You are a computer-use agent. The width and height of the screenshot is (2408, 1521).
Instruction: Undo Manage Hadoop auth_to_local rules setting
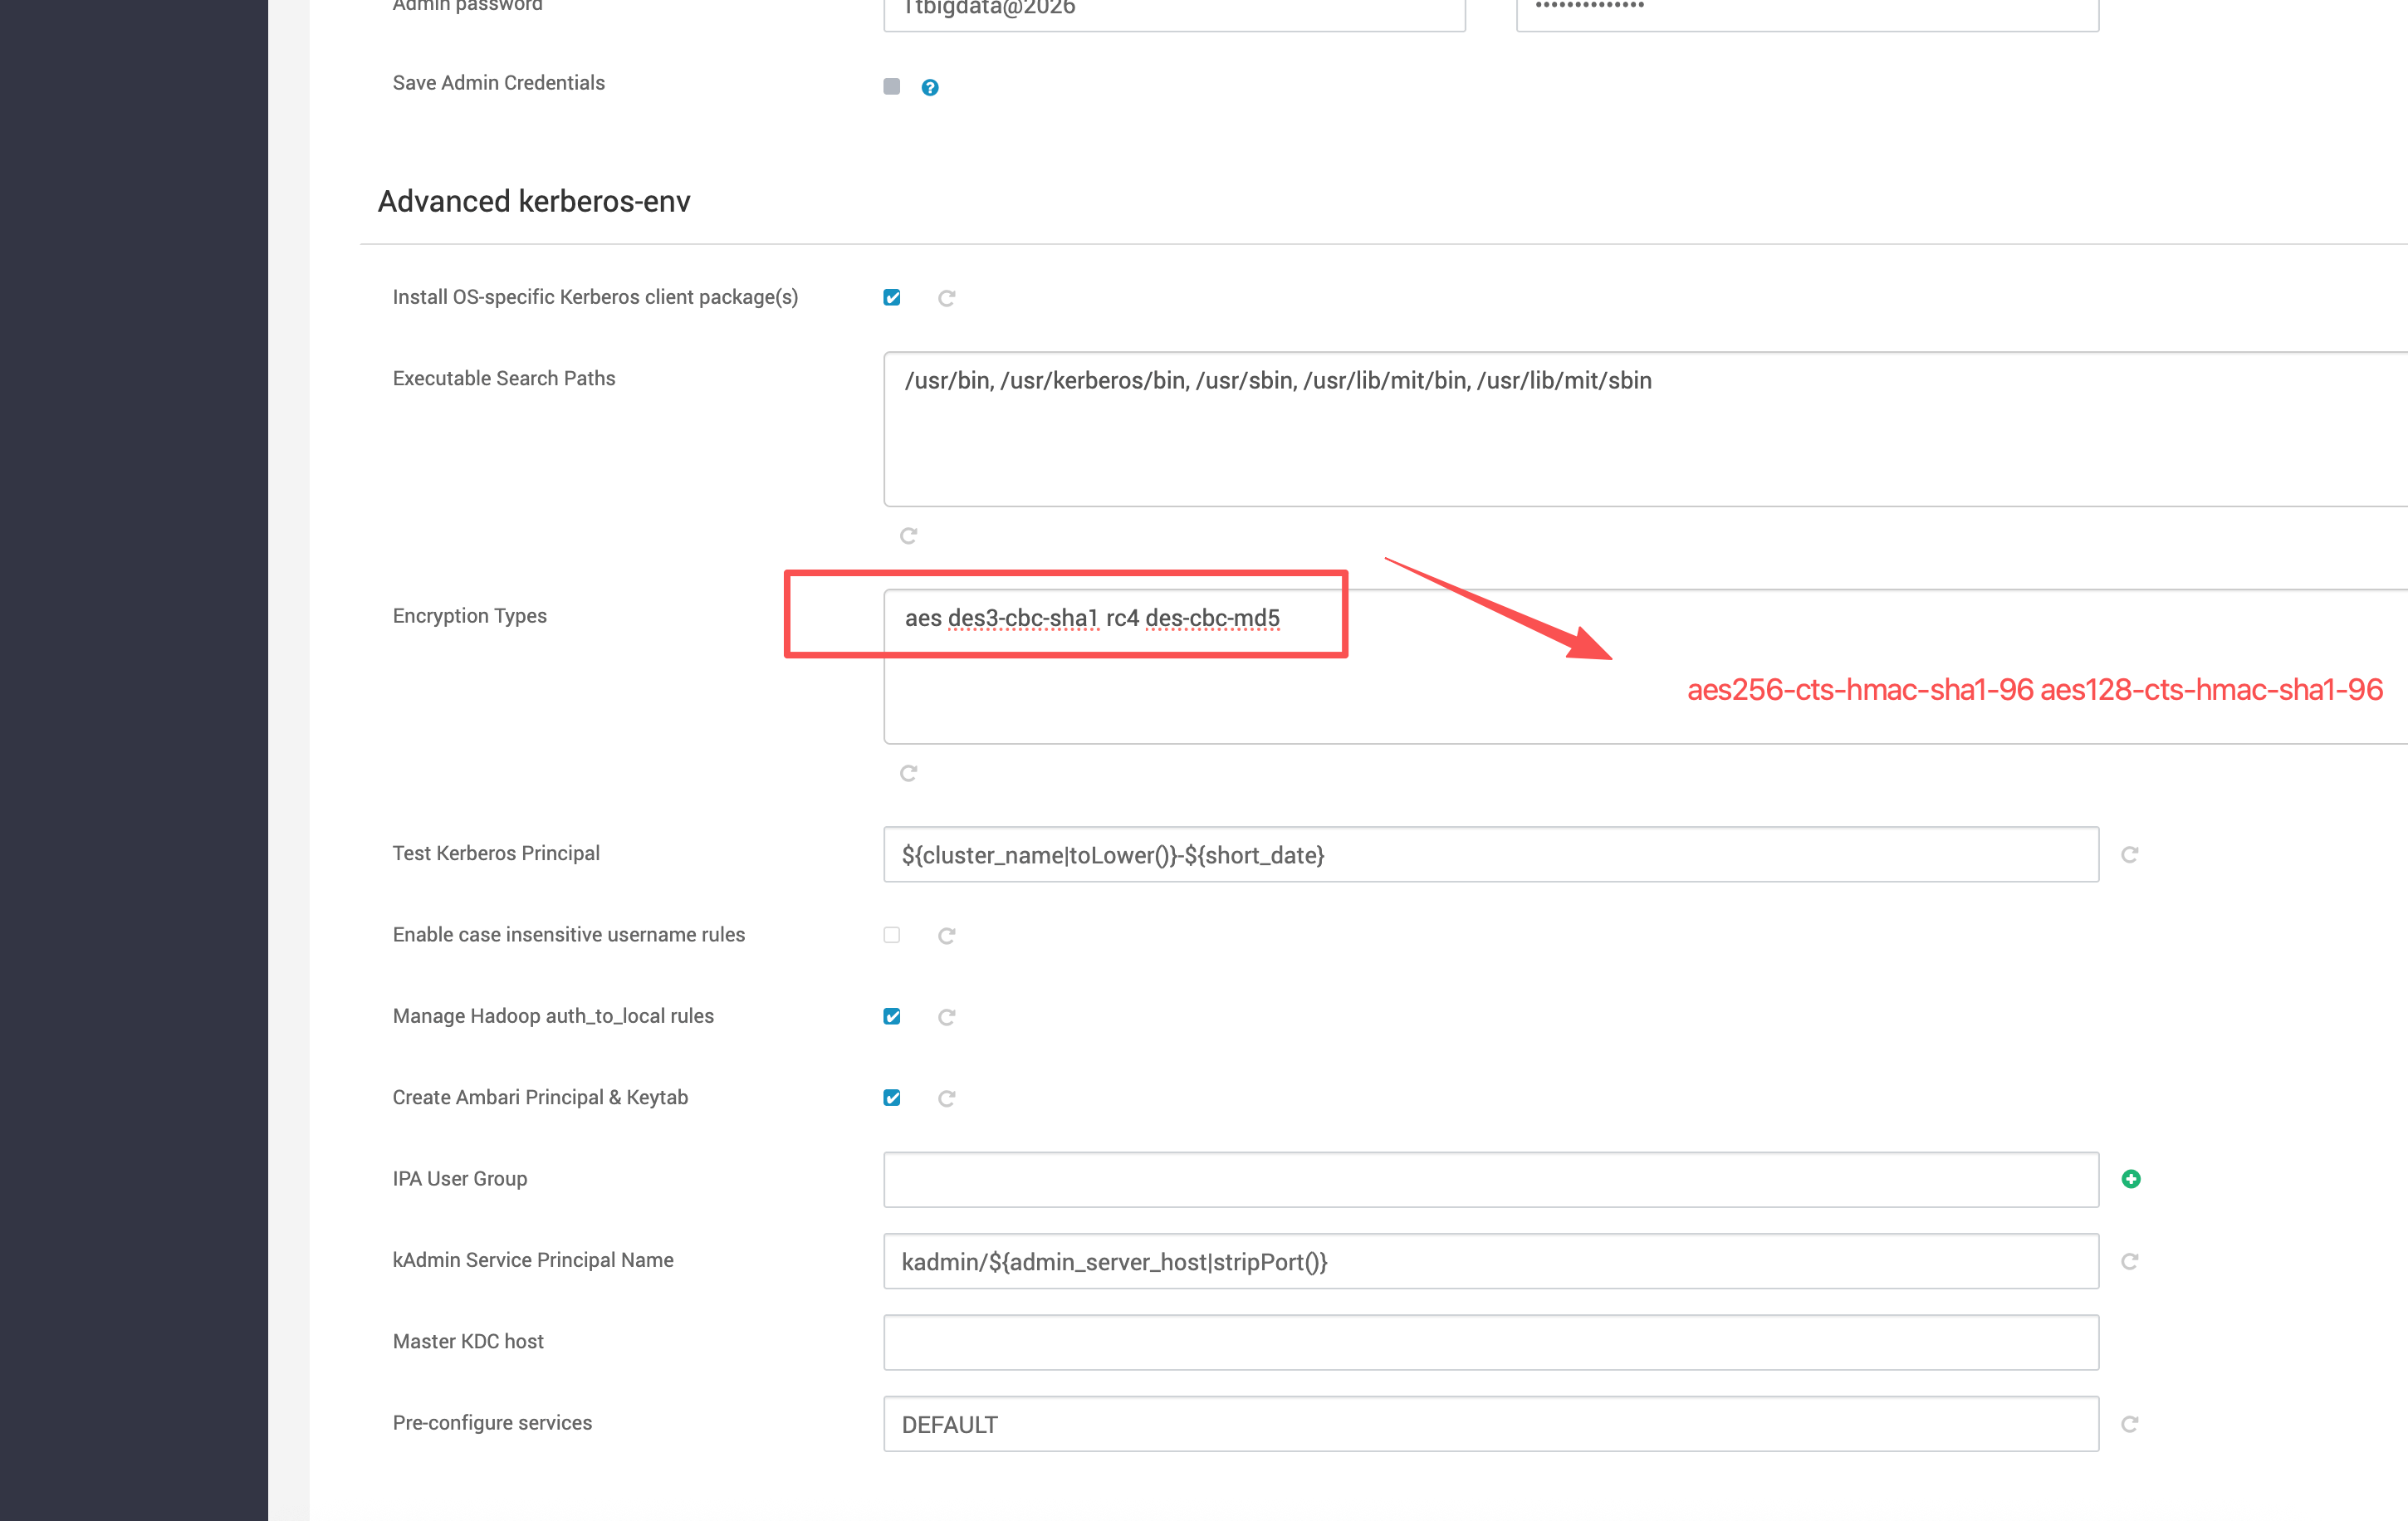(x=946, y=1017)
